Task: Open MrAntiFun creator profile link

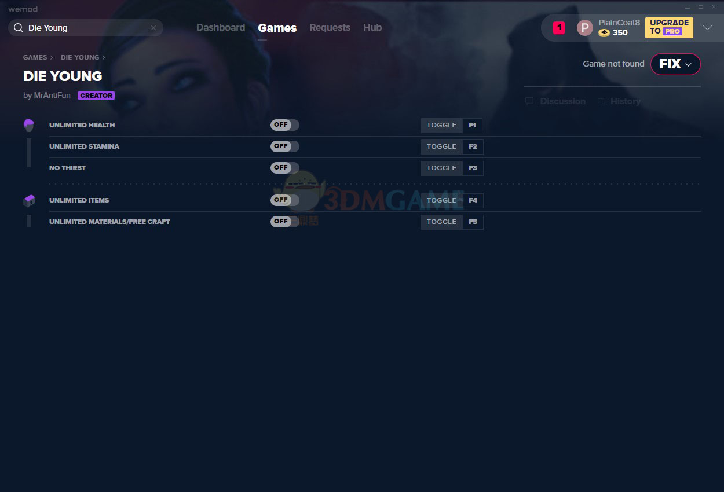Action: click(52, 96)
